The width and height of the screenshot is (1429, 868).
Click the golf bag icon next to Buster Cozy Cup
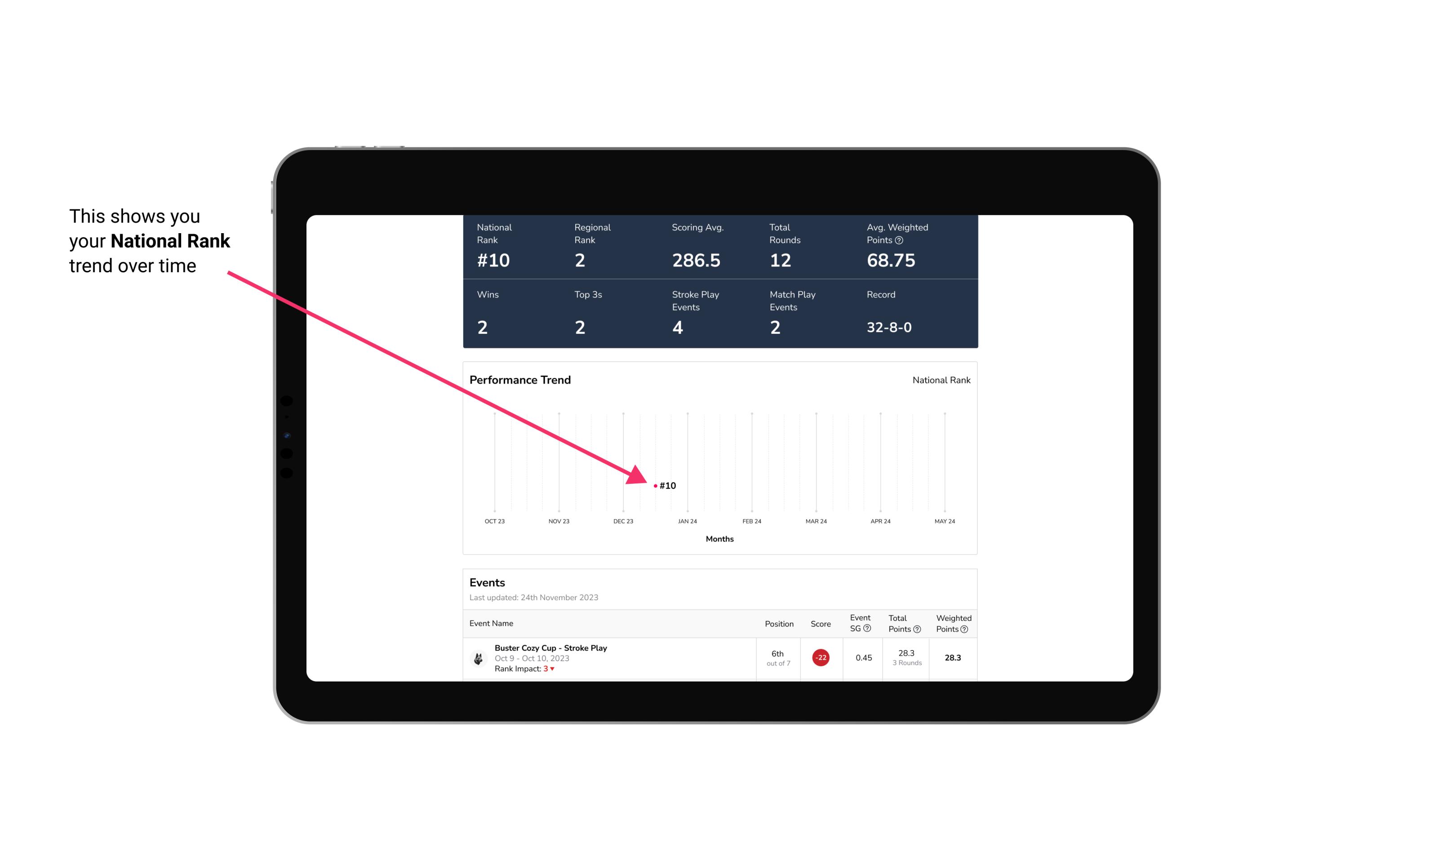pyautogui.click(x=479, y=656)
